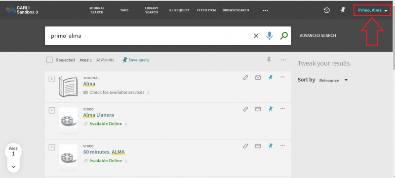Open ILL Request menu item

tap(179, 10)
